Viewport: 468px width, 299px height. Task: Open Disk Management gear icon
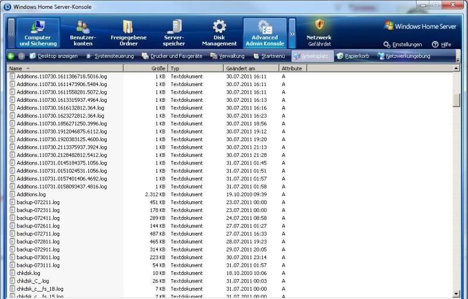click(x=220, y=33)
